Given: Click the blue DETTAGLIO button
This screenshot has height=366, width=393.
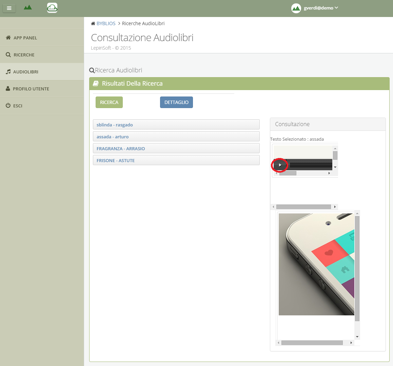Looking at the screenshot, I should click(176, 102).
